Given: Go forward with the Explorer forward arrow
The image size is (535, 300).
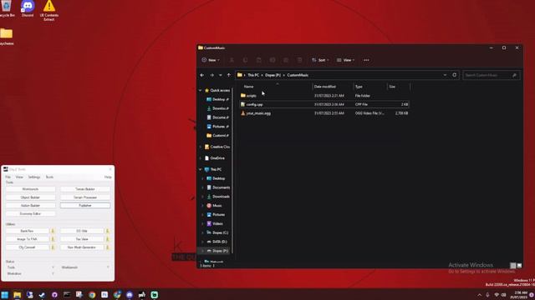Looking at the screenshot, I should pyautogui.click(x=211, y=75).
